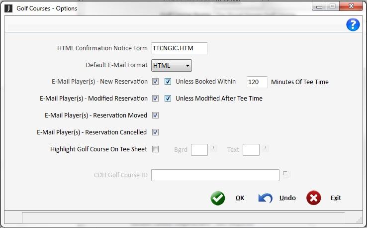Click the blue Undo arrow icon
Viewport: 367px width, 228px height.
coord(266,198)
